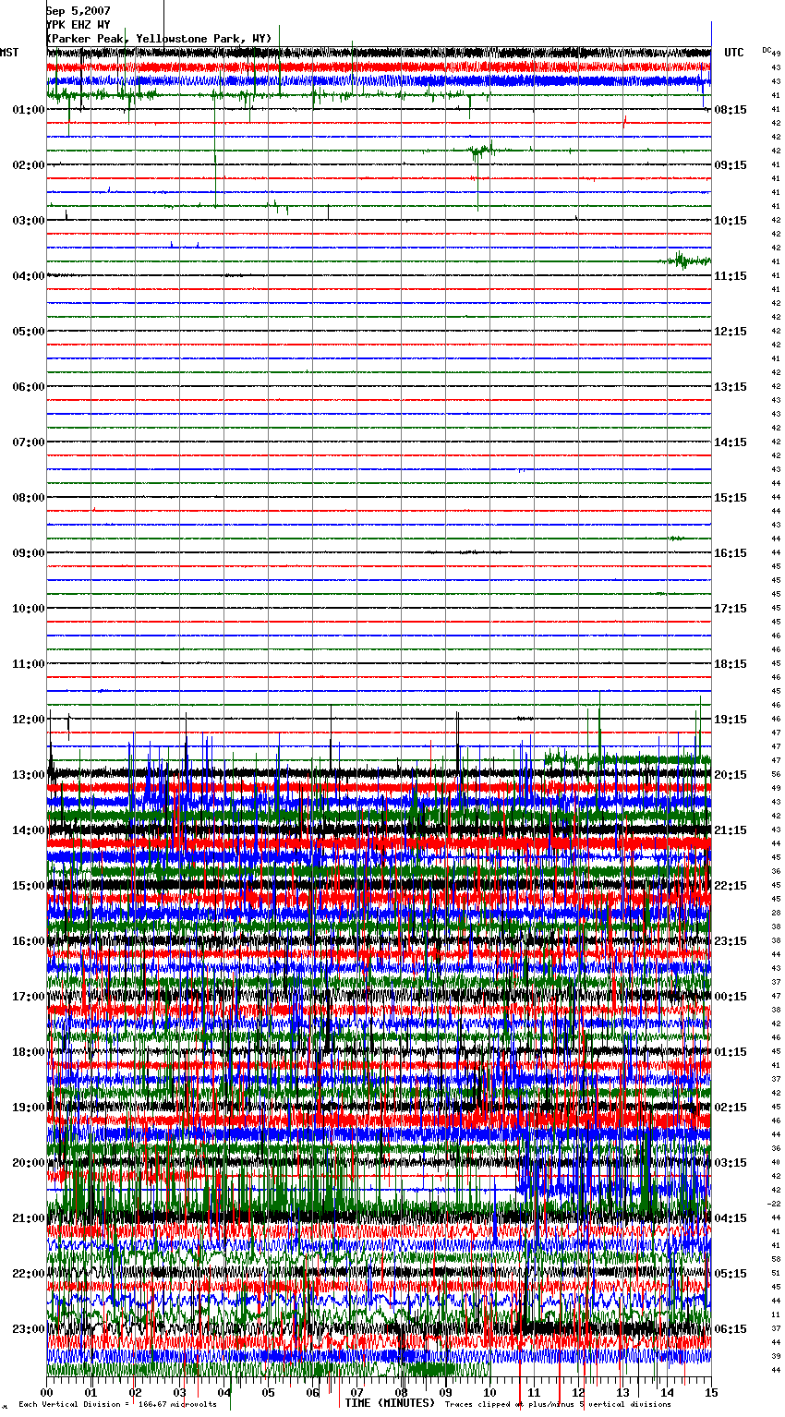Click the "(Parker Peak, Yellowstone Park, WY)" title
Viewport: 785px width, 1417px height.
(159, 39)
